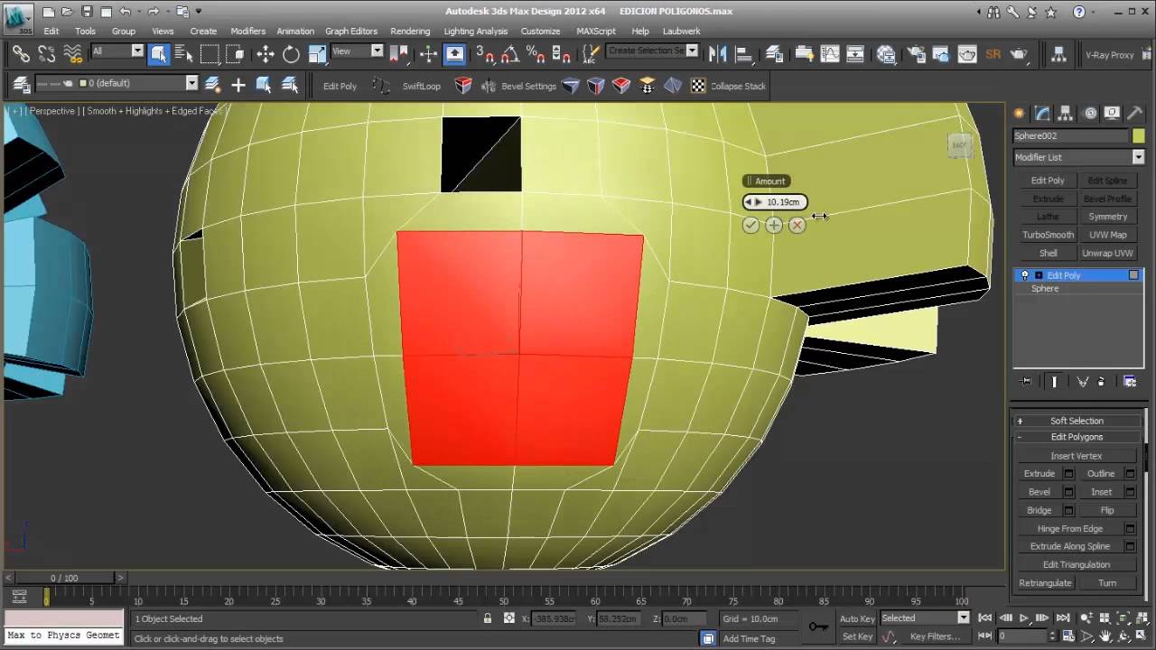Toggle the Angle Snap icon
This screenshot has height=650, width=1156.
coord(512,54)
